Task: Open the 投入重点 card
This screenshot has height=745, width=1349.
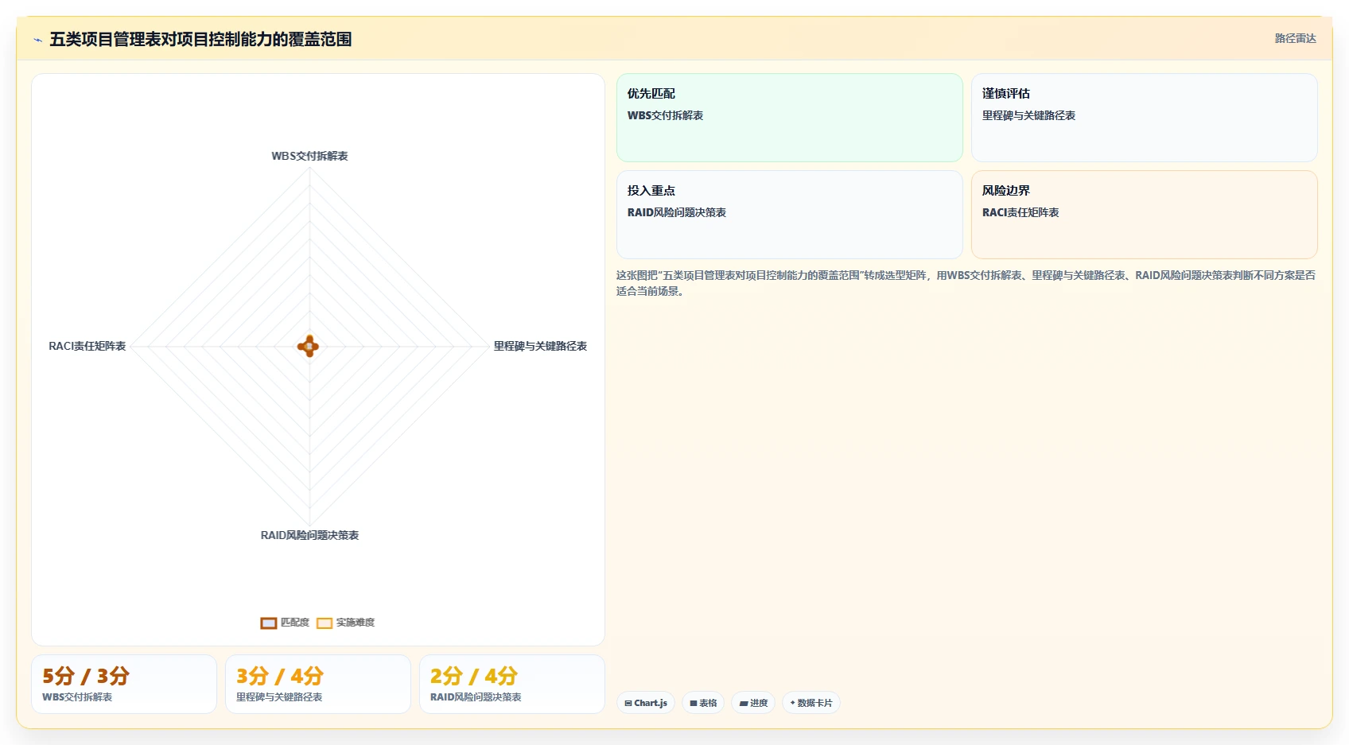Action: pyautogui.click(x=790, y=215)
